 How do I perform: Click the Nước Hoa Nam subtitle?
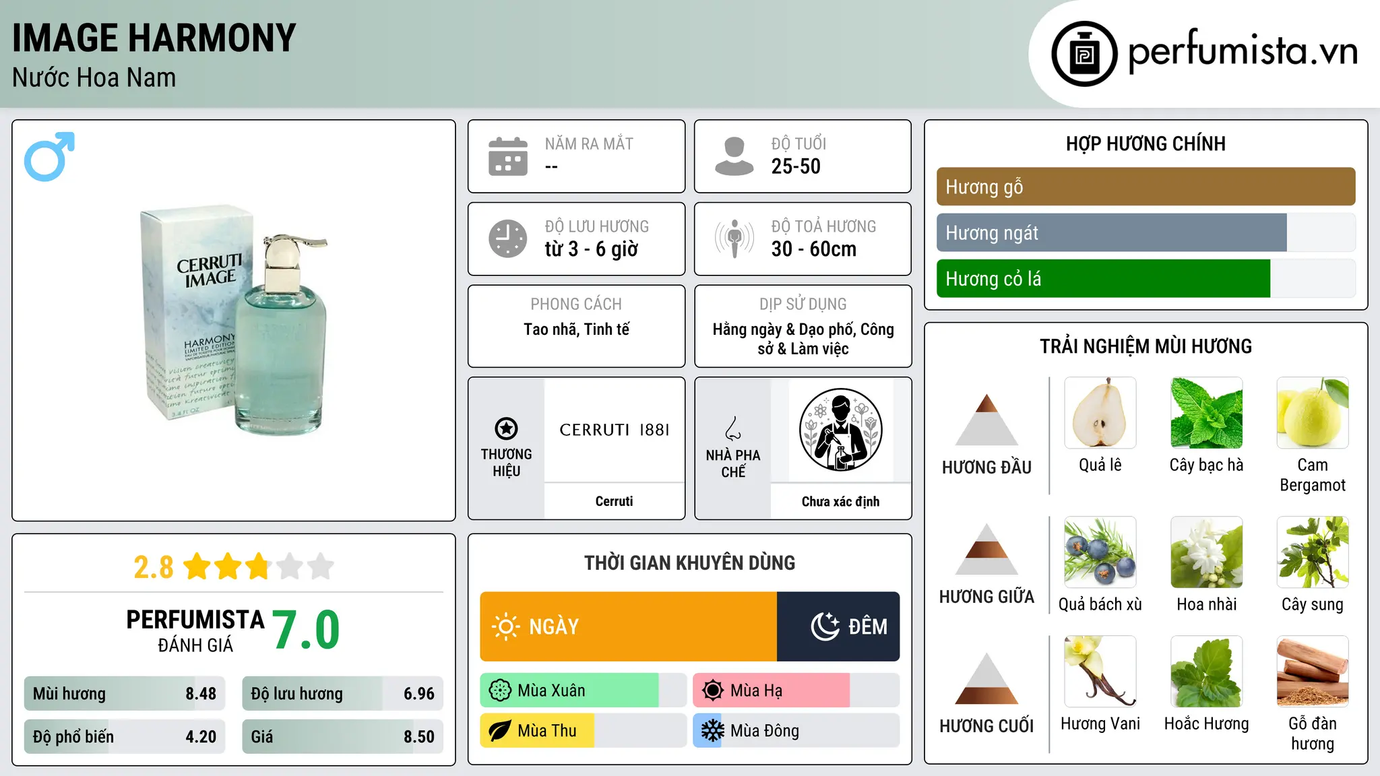pos(94,78)
